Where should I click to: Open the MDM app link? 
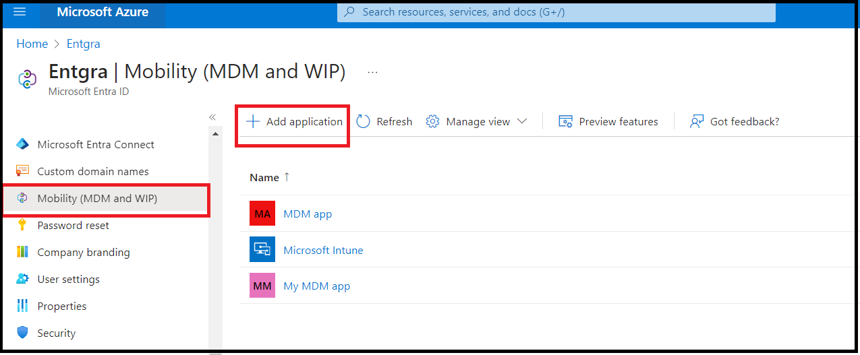[308, 214]
